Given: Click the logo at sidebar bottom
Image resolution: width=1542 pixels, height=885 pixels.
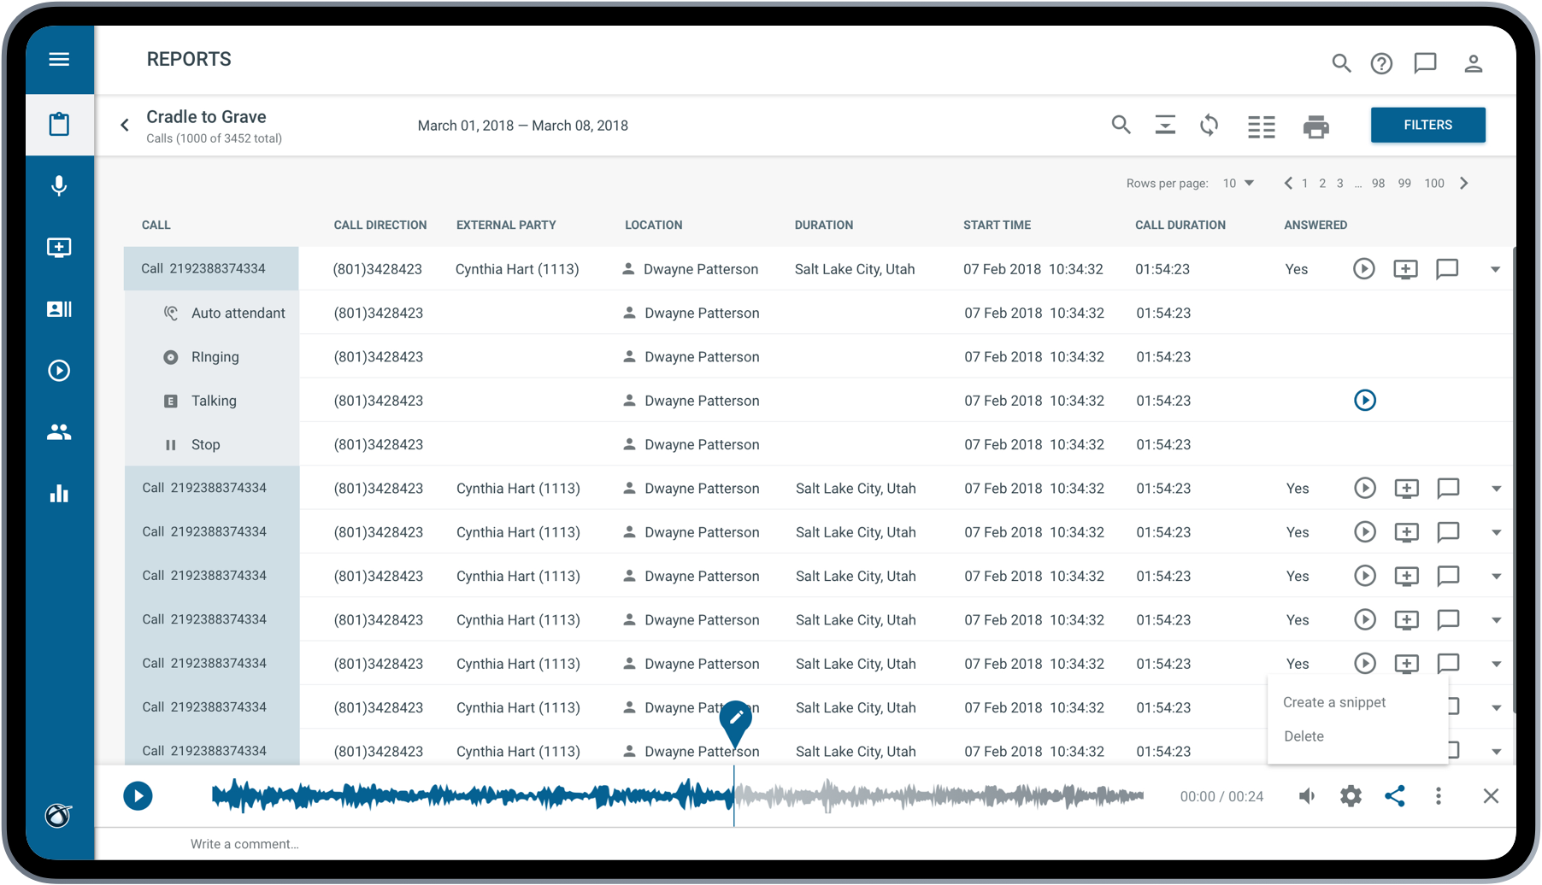Looking at the screenshot, I should coord(59,816).
